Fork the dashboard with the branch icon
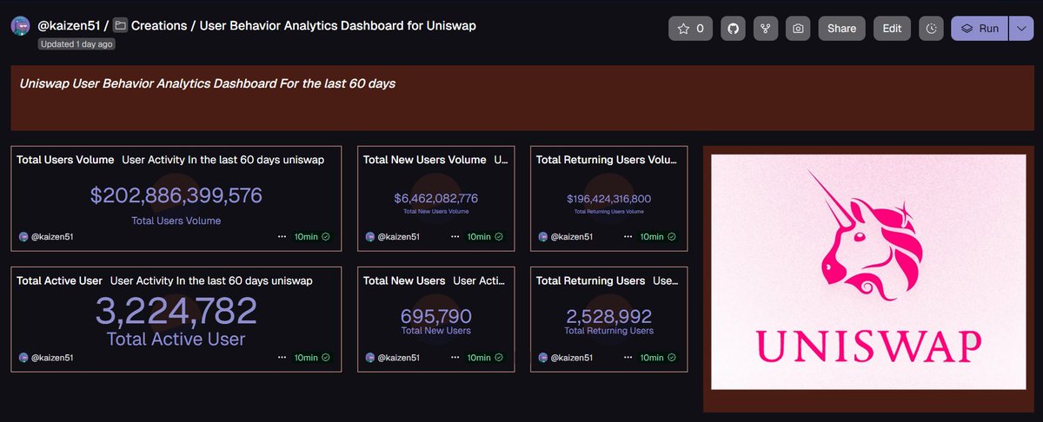The image size is (1043, 422). click(765, 29)
